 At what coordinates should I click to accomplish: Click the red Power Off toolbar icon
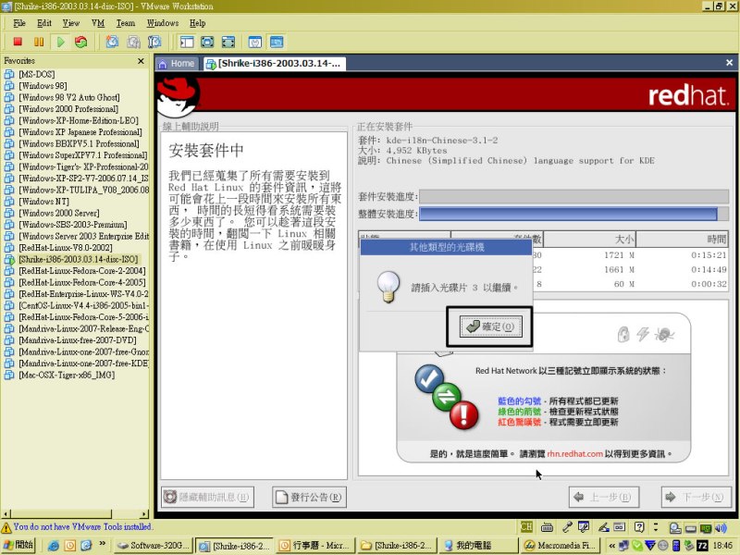click(18, 42)
